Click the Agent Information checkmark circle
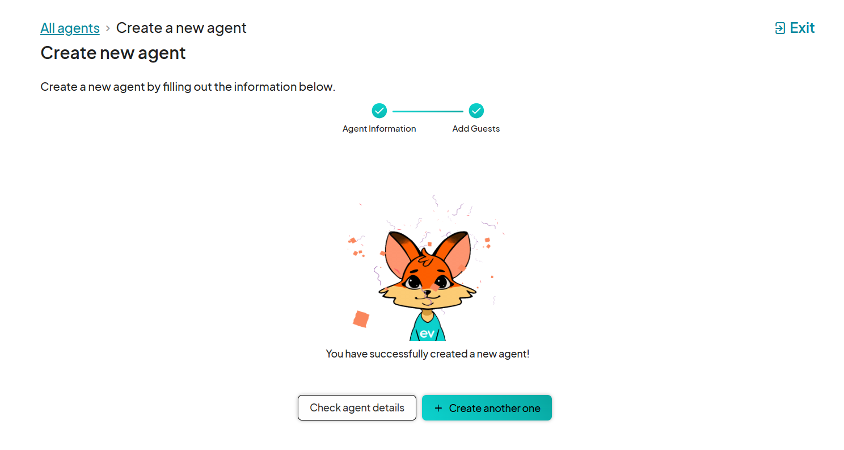Viewport: 844px width, 450px height. (x=379, y=111)
